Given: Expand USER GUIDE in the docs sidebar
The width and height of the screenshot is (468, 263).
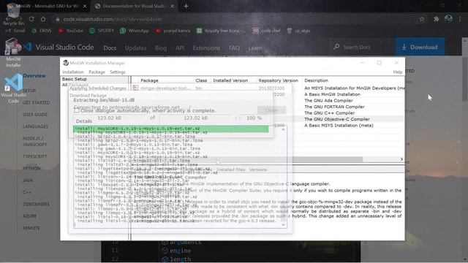Looking at the screenshot, I should [x=35, y=115].
